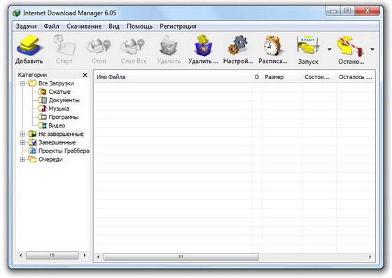Image resolution: width=392 pixels, height=278 pixels.
Task: Select Проекты Граббера label in tree
Action: click(64, 151)
